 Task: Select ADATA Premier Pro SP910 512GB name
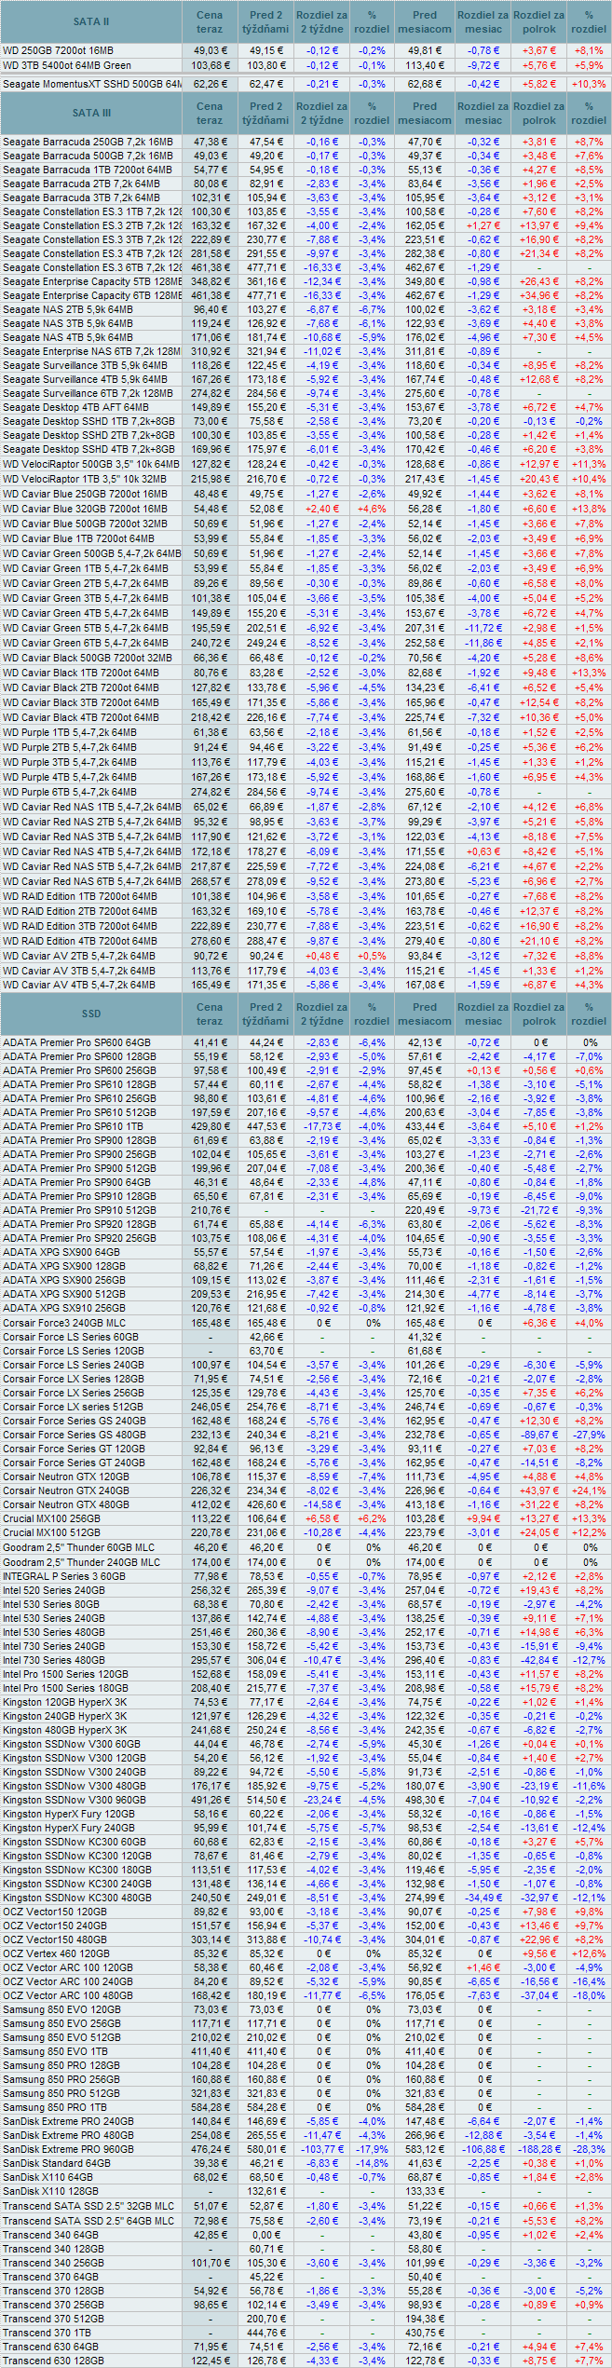coord(80,1211)
